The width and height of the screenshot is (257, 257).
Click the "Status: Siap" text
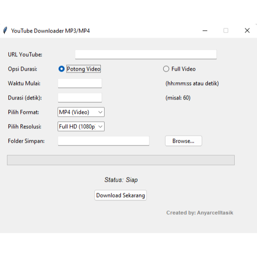click(121, 180)
